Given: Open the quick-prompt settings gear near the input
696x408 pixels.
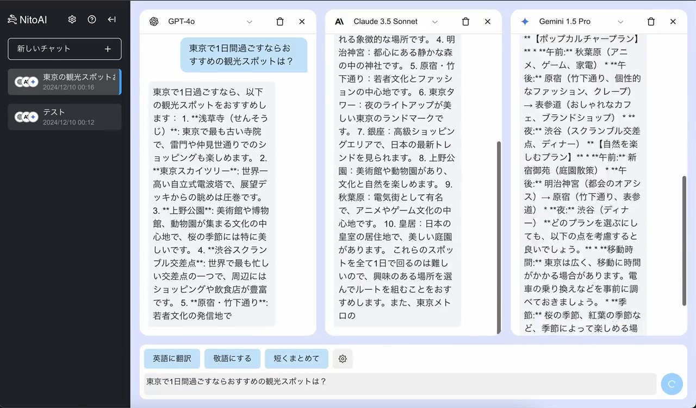Looking at the screenshot, I should (x=343, y=359).
